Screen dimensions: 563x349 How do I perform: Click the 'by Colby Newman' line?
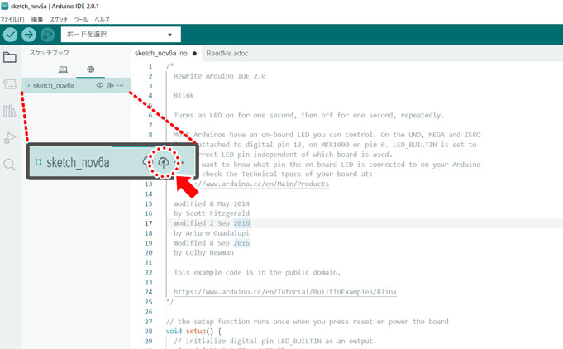coord(203,253)
